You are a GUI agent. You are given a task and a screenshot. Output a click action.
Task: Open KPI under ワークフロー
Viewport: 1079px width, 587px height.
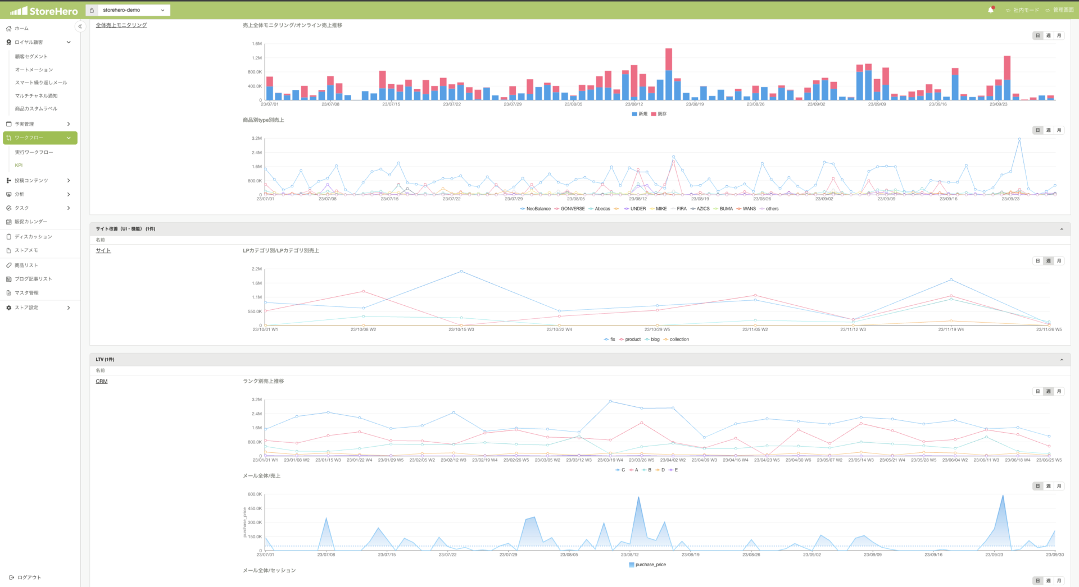point(19,166)
